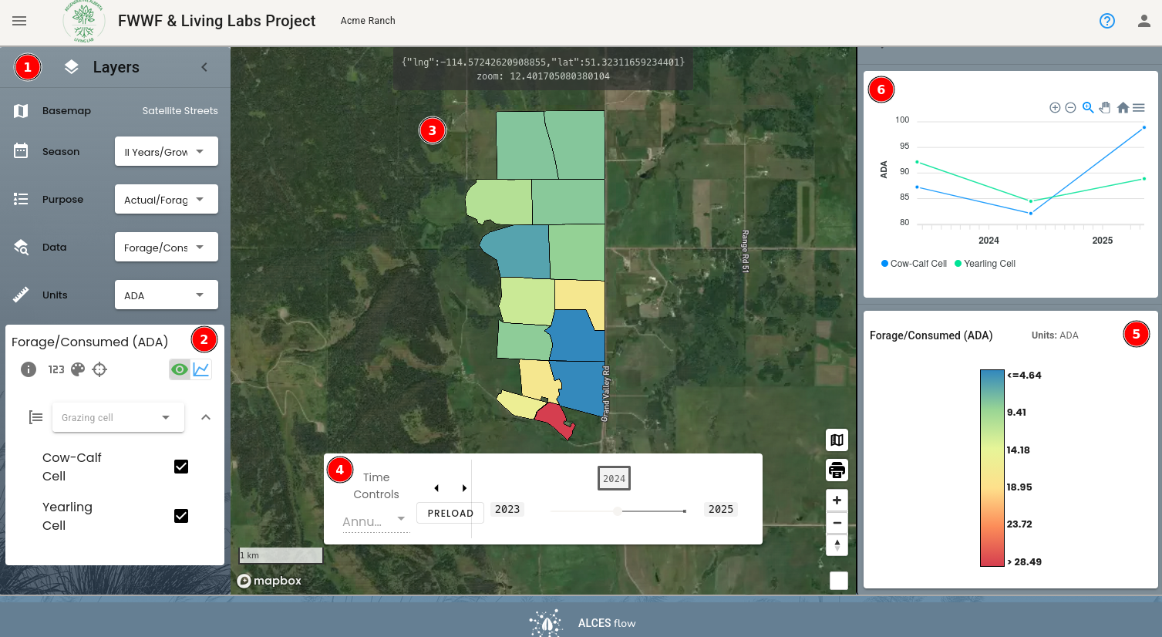Click the 123 values icon
The width and height of the screenshot is (1162, 637).
coord(56,369)
